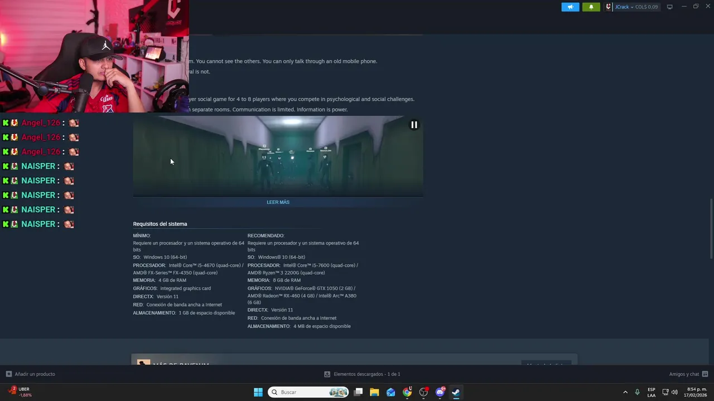Click the Buscar taskbar search field
This screenshot has height=401, width=714.
point(308,392)
